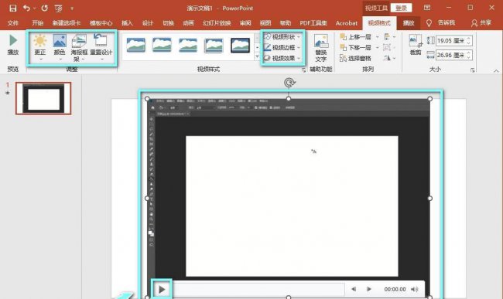Save the presentation from quick access toolbar
Image resolution: width=503 pixels, height=299 pixels.
point(13,8)
